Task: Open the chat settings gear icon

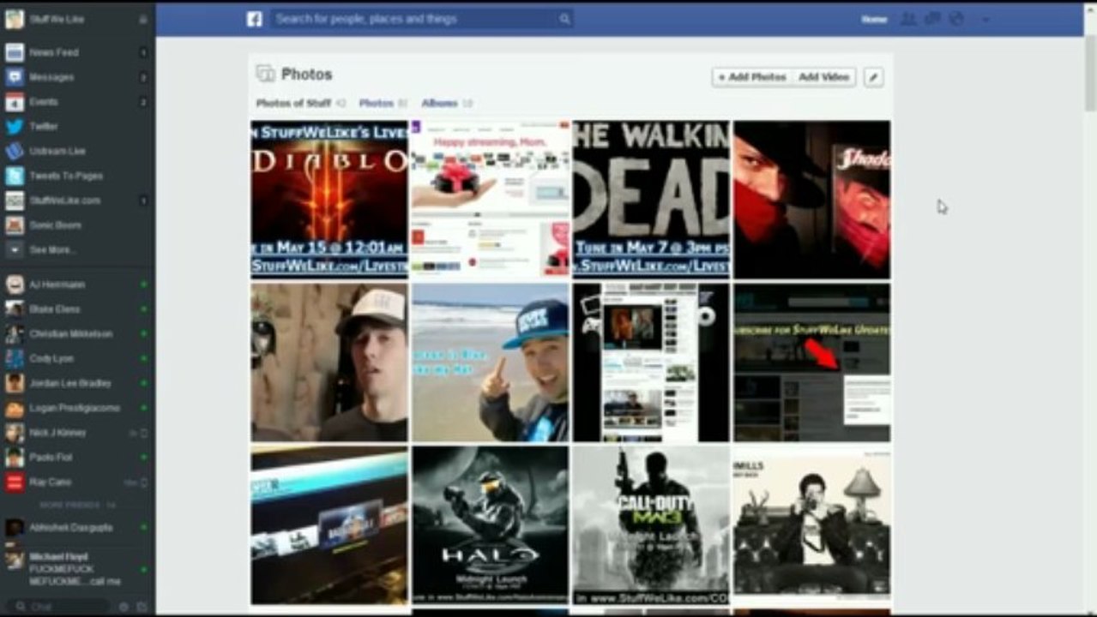Action: [x=124, y=607]
